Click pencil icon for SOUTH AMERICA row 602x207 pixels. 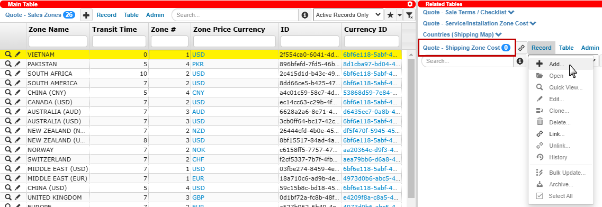click(x=17, y=83)
